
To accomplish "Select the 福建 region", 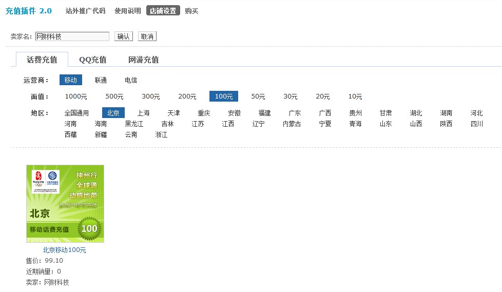I will point(264,113).
